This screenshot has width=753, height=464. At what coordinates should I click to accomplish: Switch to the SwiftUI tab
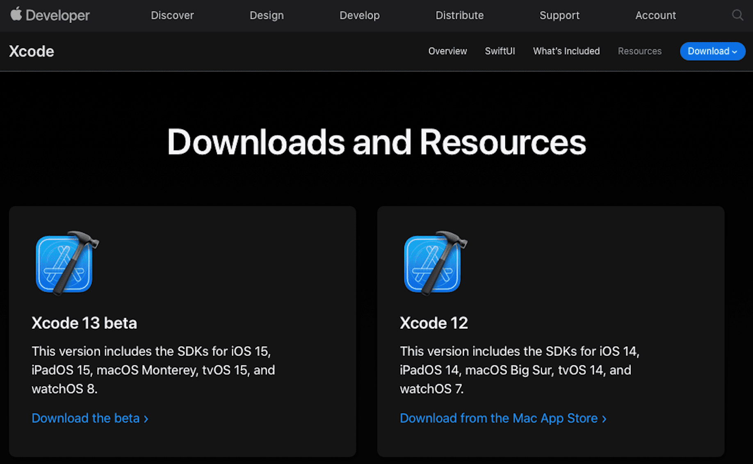(x=500, y=51)
